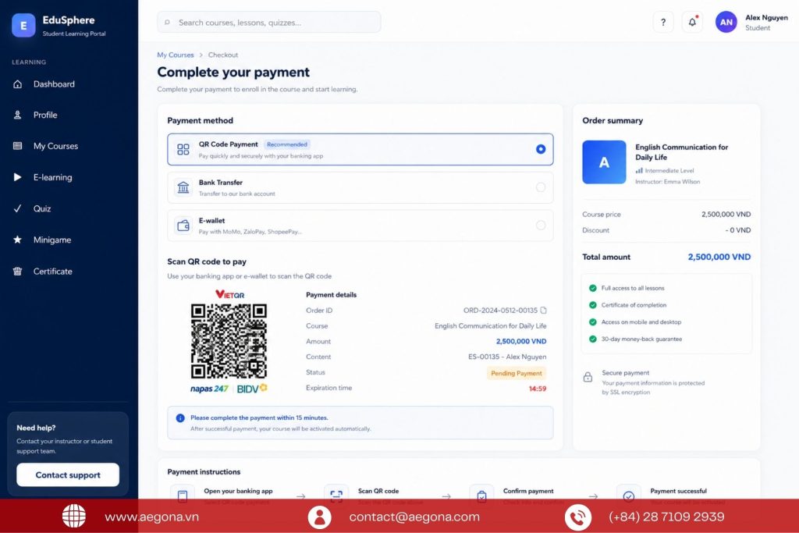Click the Bank Transfer building icon

click(183, 187)
